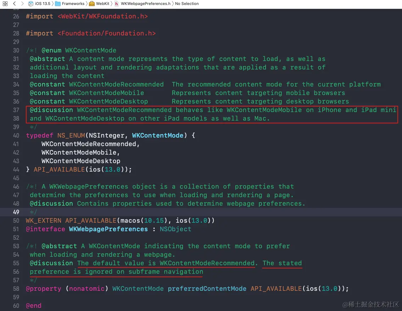Click the @end keyword
The image size is (402, 311).
[34, 306]
